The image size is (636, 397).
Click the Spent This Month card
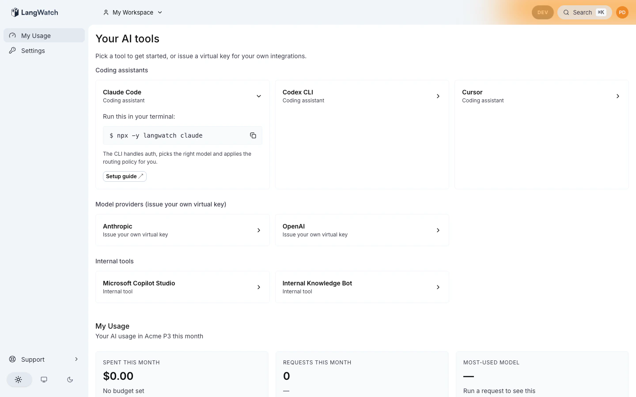click(x=182, y=374)
